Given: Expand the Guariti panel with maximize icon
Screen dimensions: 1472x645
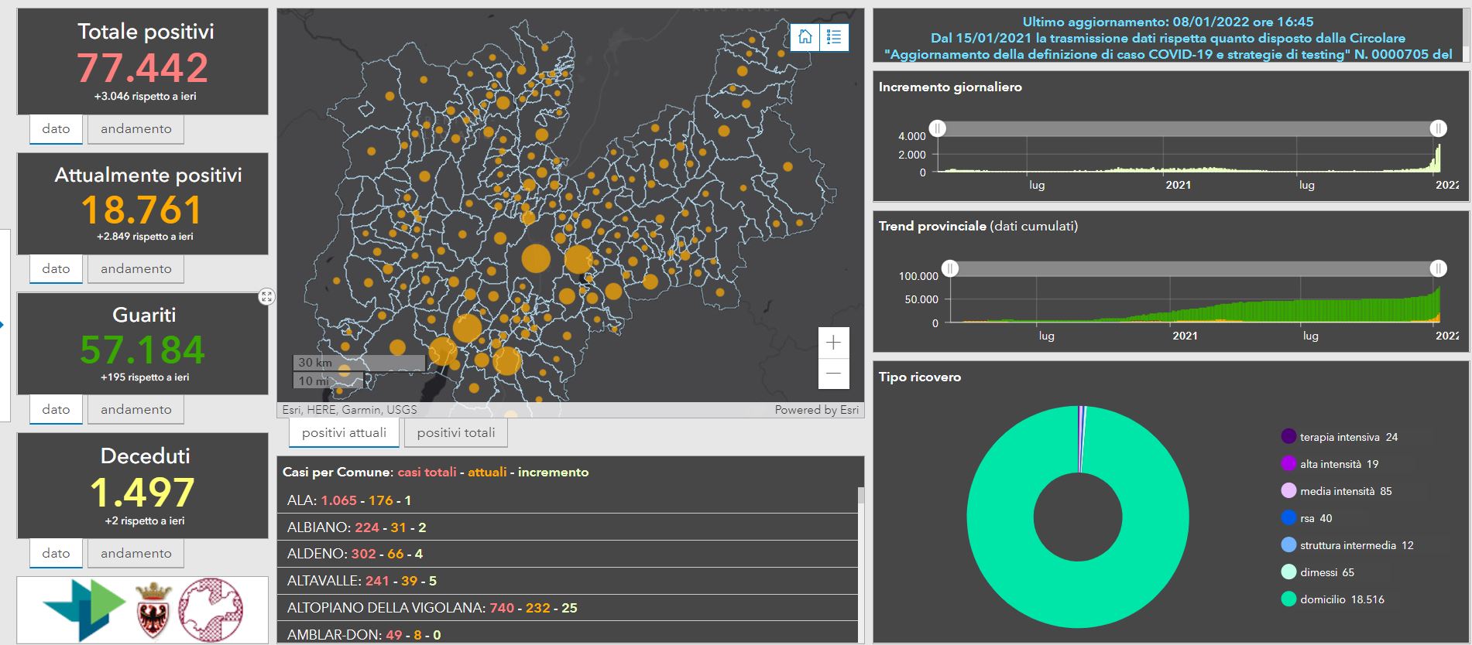Looking at the screenshot, I should (x=266, y=297).
